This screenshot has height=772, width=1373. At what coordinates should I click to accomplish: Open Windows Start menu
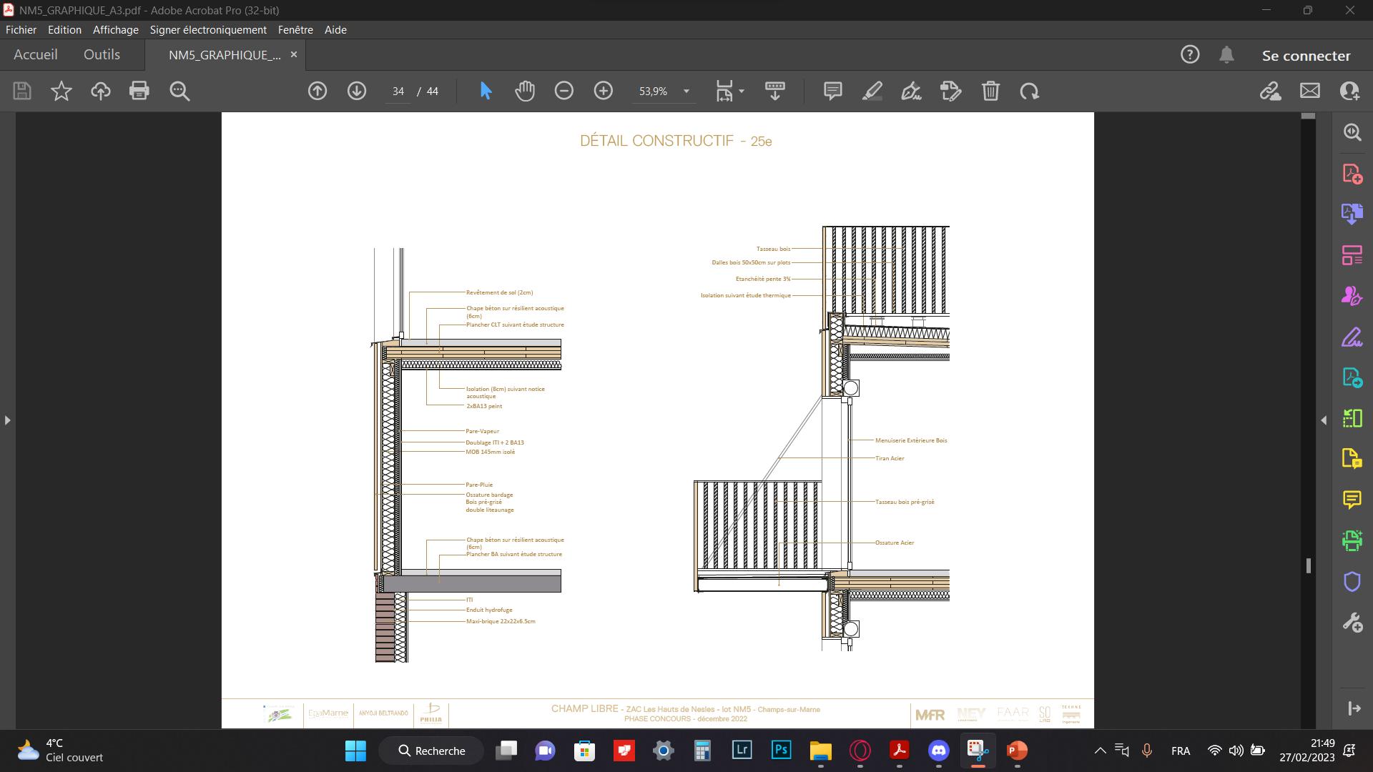tap(355, 751)
